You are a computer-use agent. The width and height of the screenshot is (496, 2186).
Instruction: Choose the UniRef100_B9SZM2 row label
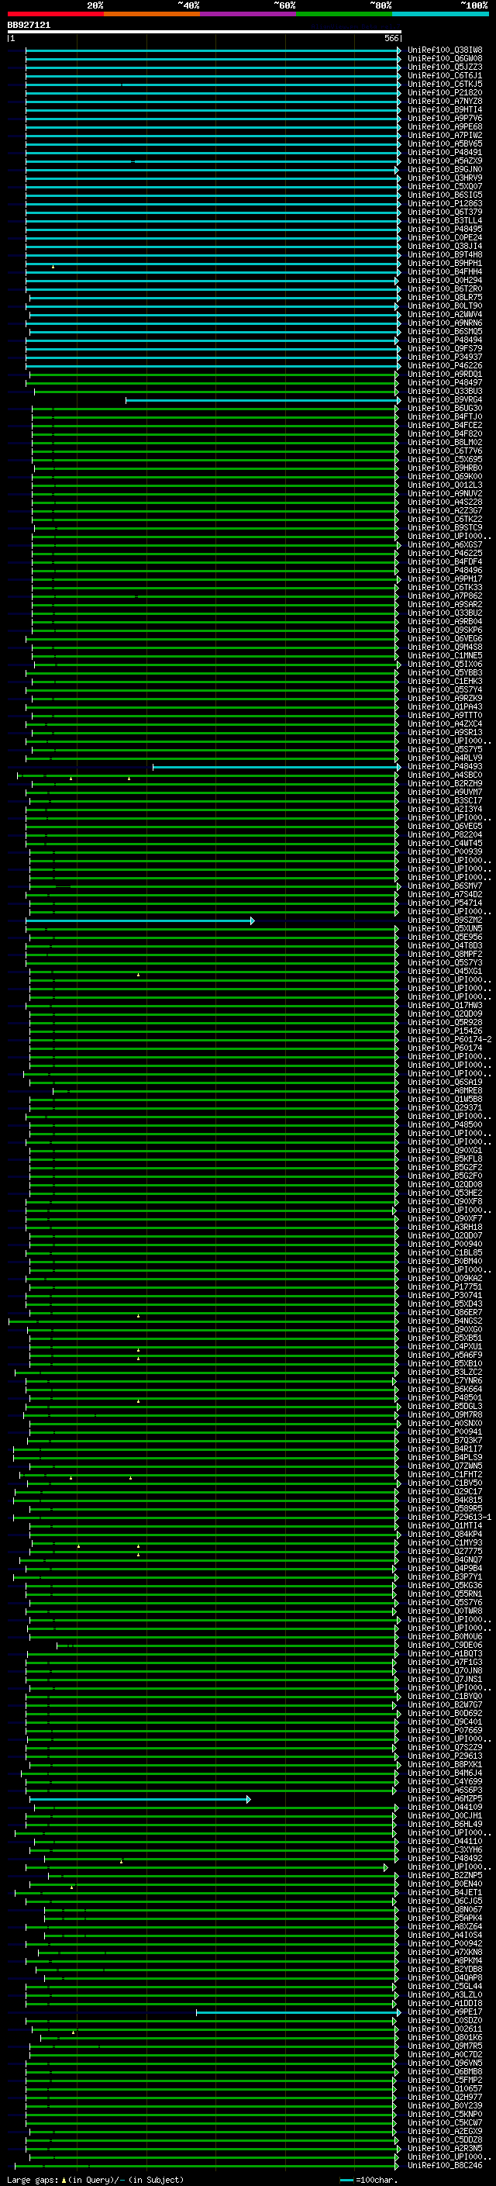click(445, 920)
